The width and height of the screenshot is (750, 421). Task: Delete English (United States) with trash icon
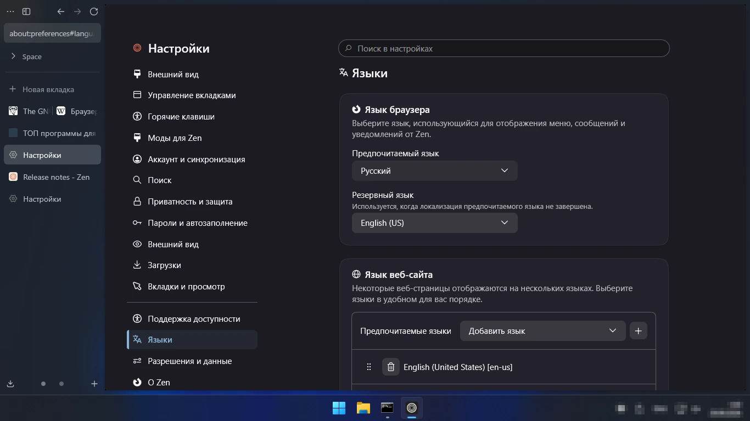(x=390, y=367)
